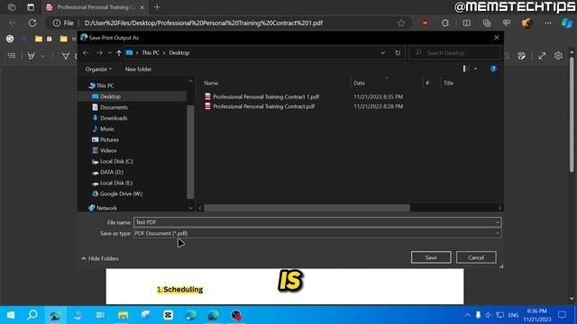This screenshot has width=577, height=324.
Task: Click dialog Forward navigation arrow
Action: [x=99, y=53]
